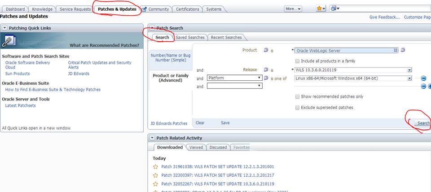The width and height of the screenshot is (431, 192).
Task: Click the Community tab's external link icon
Action: (x=144, y=9)
